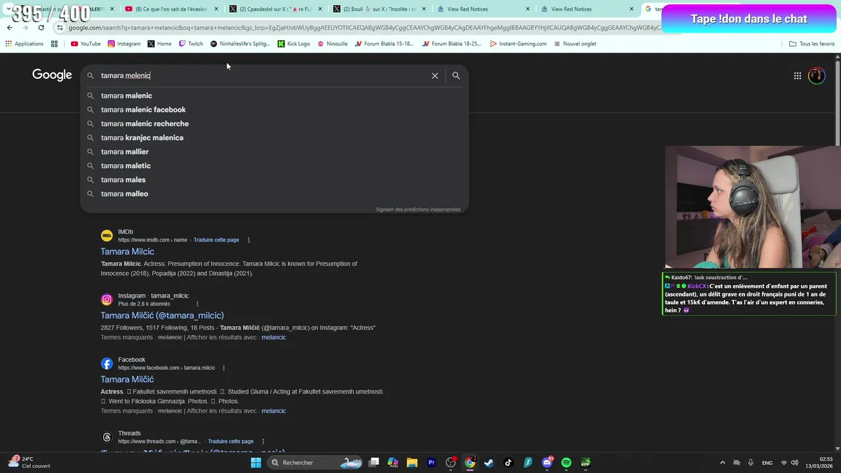This screenshot has width=841, height=473.
Task: Open 'Tamara Milčić (@tamara_milcic)' Instagram link
Action: point(162,315)
